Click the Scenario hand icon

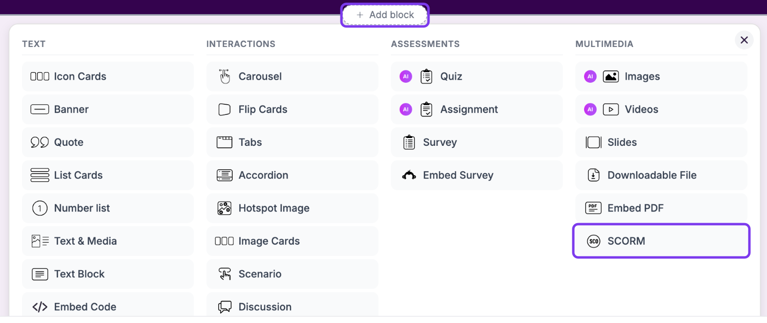[x=225, y=274]
